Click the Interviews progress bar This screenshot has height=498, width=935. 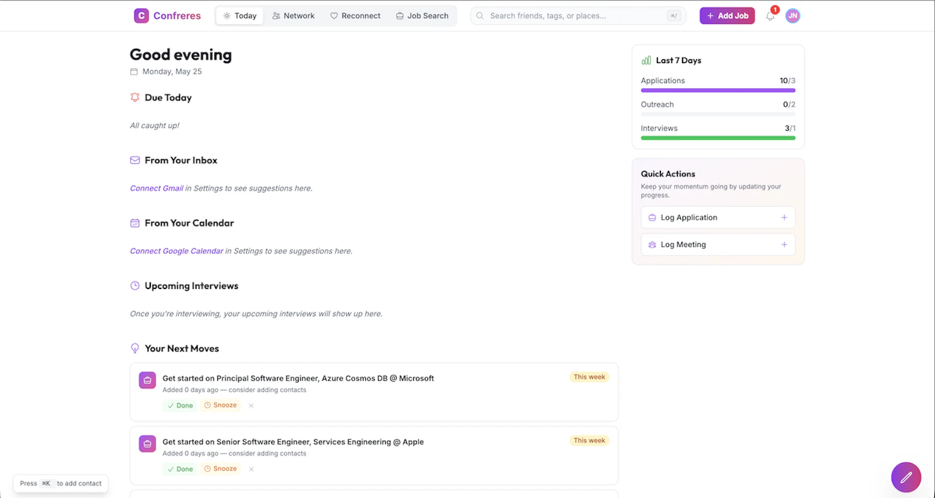coord(718,138)
